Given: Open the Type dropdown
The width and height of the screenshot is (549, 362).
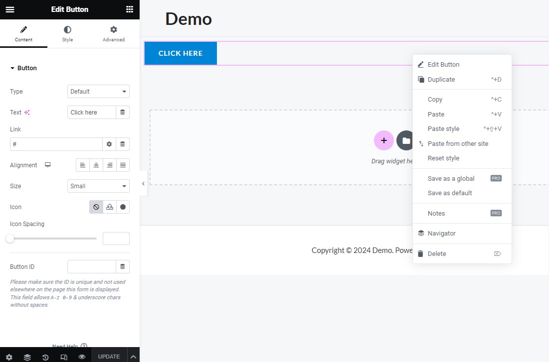Looking at the screenshot, I should coord(98,91).
